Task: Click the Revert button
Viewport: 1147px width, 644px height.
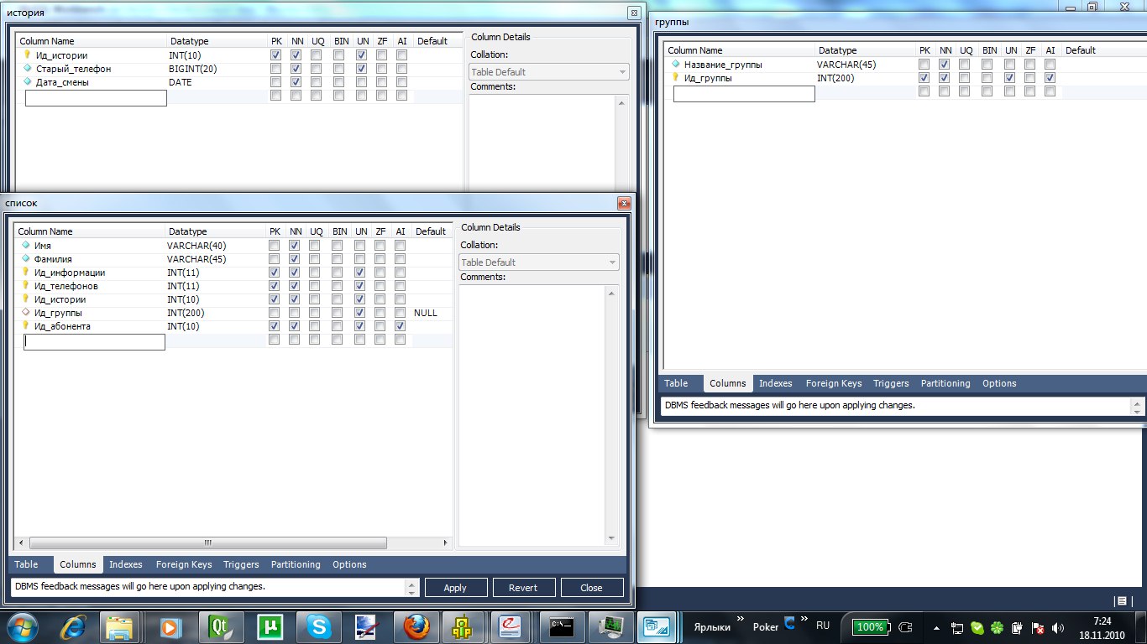Action: (x=523, y=588)
